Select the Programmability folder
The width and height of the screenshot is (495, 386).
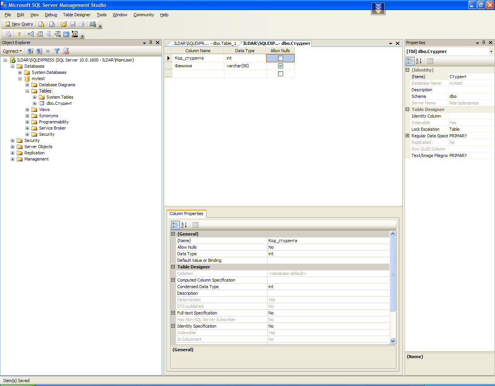click(54, 122)
